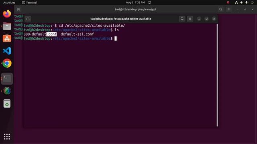Click new tab button in /var/www/gci terminal
Viewport: 257px width, 144px height.
pyautogui.click(x=18, y=10)
